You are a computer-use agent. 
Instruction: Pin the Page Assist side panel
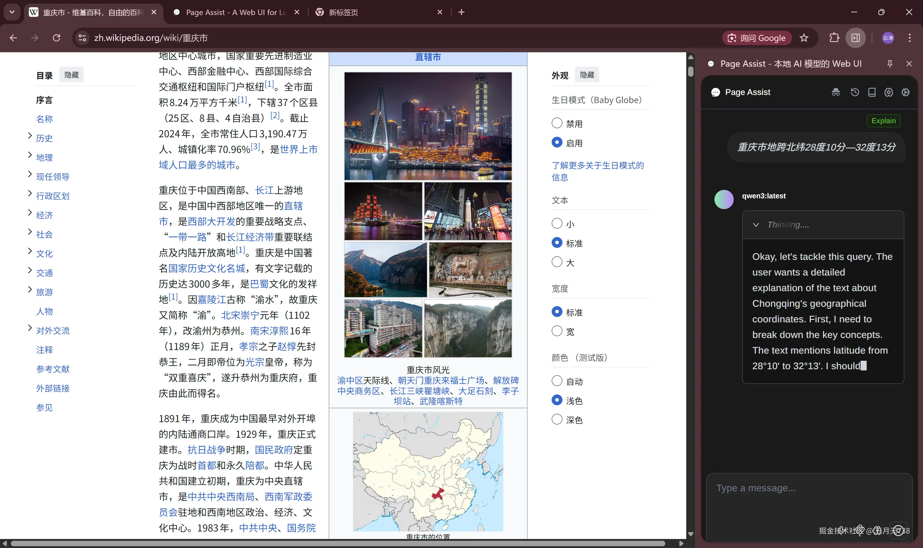coord(890,64)
